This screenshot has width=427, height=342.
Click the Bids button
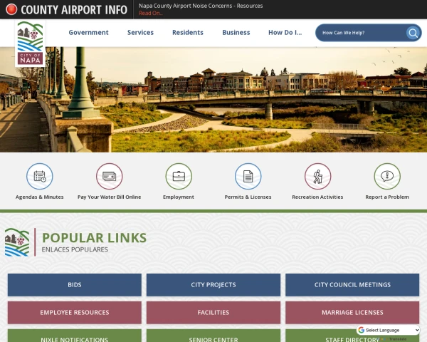click(75, 285)
